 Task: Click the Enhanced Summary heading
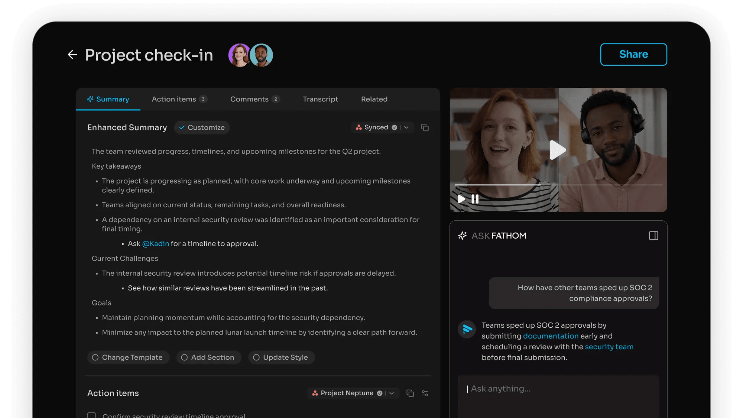pos(127,127)
